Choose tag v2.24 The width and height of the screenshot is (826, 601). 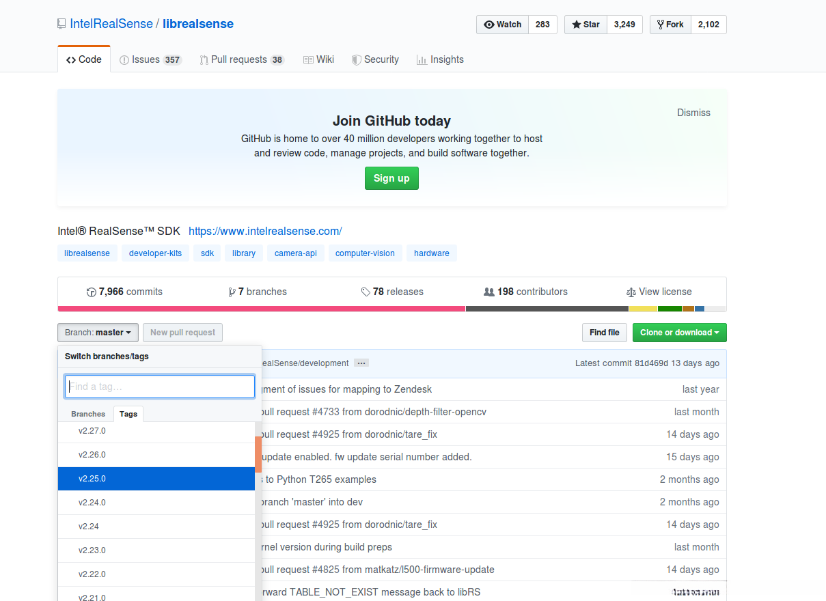point(156,527)
